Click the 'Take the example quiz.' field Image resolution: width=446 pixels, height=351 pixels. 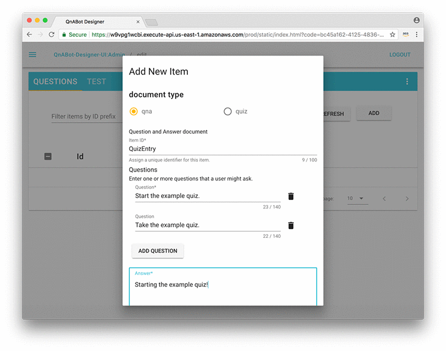[207, 225]
